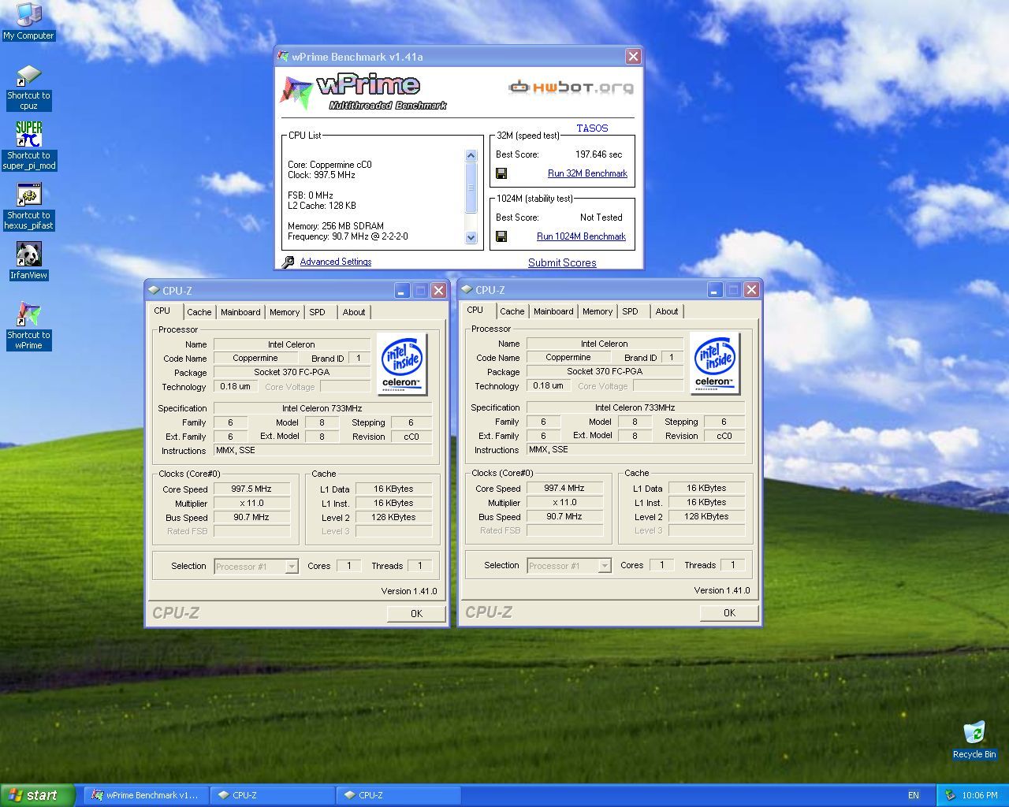The height and width of the screenshot is (807, 1009).
Task: Click the CPU List scroll up arrow
Action: tap(471, 156)
